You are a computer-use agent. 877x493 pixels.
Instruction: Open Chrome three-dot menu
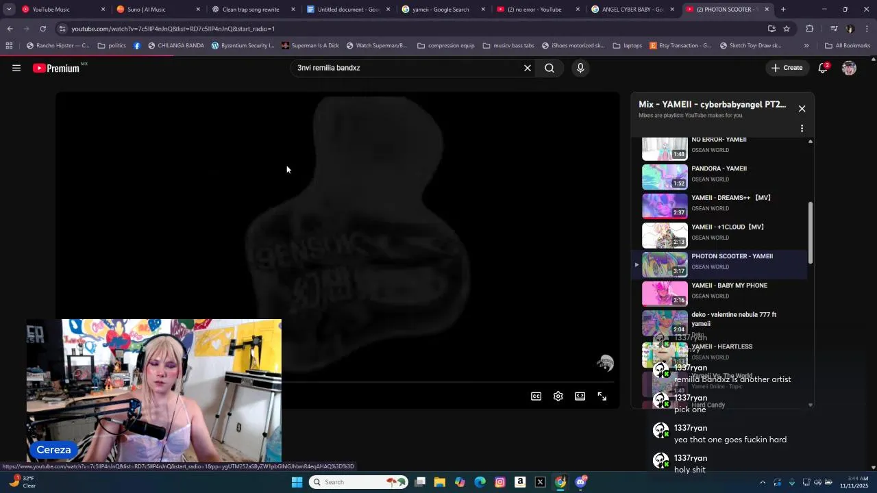867,29
